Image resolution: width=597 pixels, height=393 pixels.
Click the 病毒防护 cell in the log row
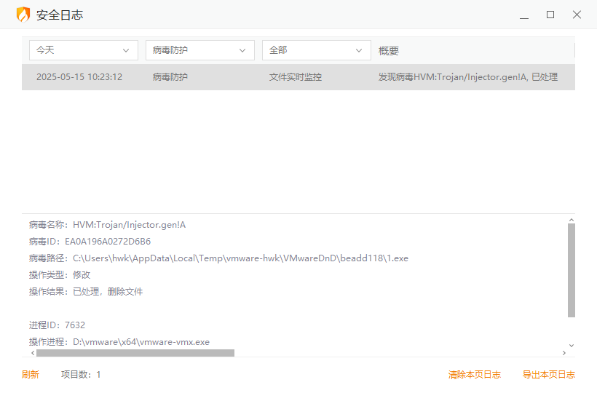pyautogui.click(x=170, y=77)
